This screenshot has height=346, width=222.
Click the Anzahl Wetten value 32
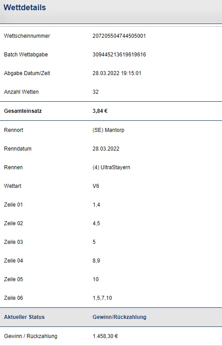[95, 92]
